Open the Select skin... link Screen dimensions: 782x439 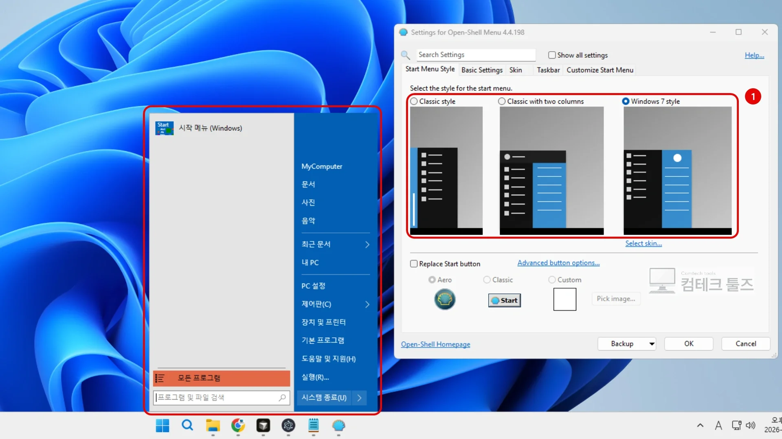644,243
